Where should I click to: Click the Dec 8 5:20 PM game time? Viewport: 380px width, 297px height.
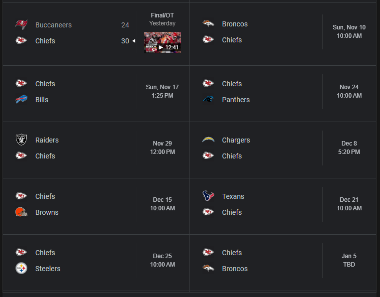tap(349, 148)
